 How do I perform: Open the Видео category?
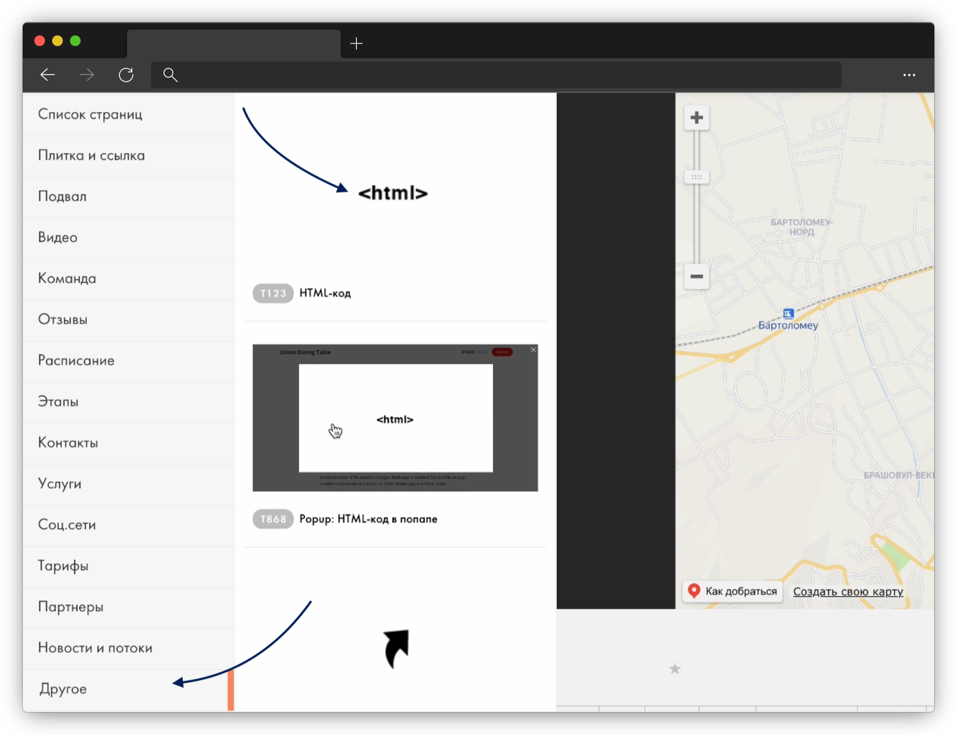pyautogui.click(x=58, y=237)
